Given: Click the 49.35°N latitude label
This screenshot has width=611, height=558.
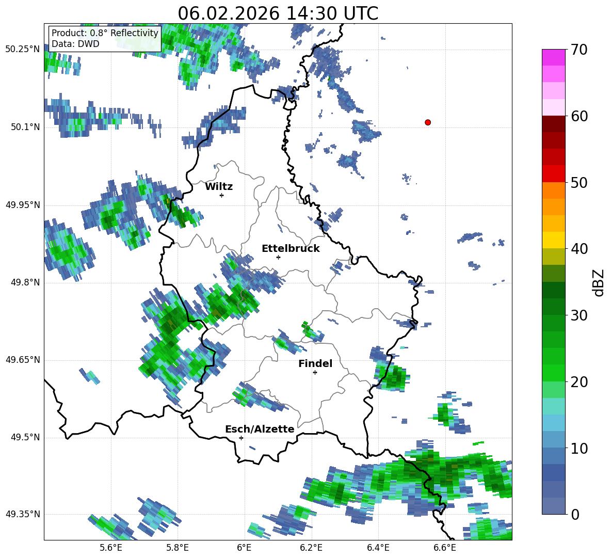Looking at the screenshot, I should tap(23, 514).
